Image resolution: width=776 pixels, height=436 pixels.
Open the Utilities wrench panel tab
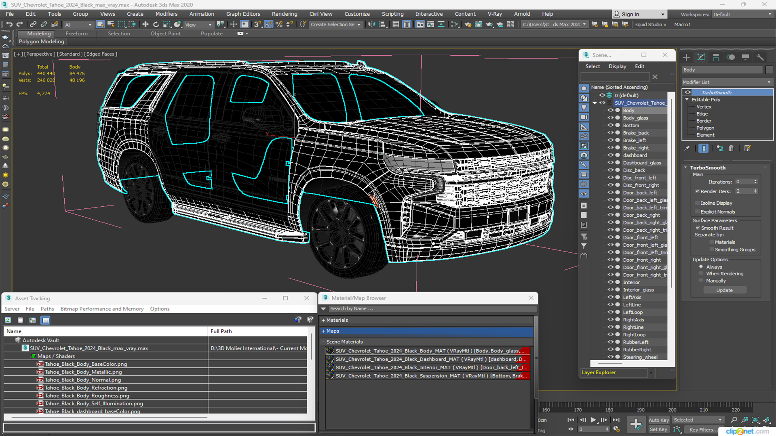point(760,57)
